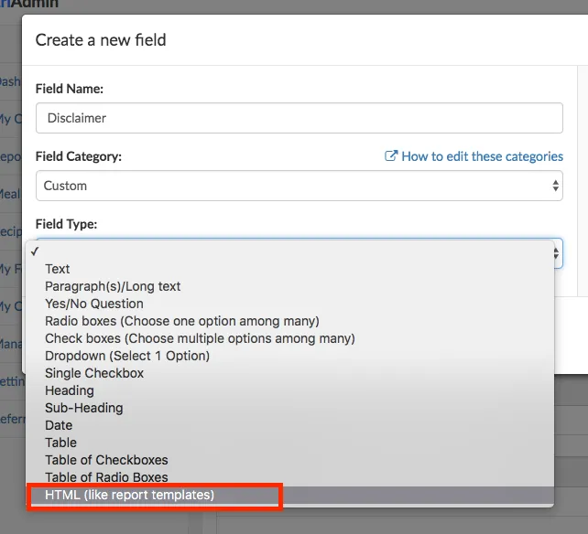Screen dimensions: 588x534
Task: Open the Field Category dropdown
Action: [x=299, y=186]
